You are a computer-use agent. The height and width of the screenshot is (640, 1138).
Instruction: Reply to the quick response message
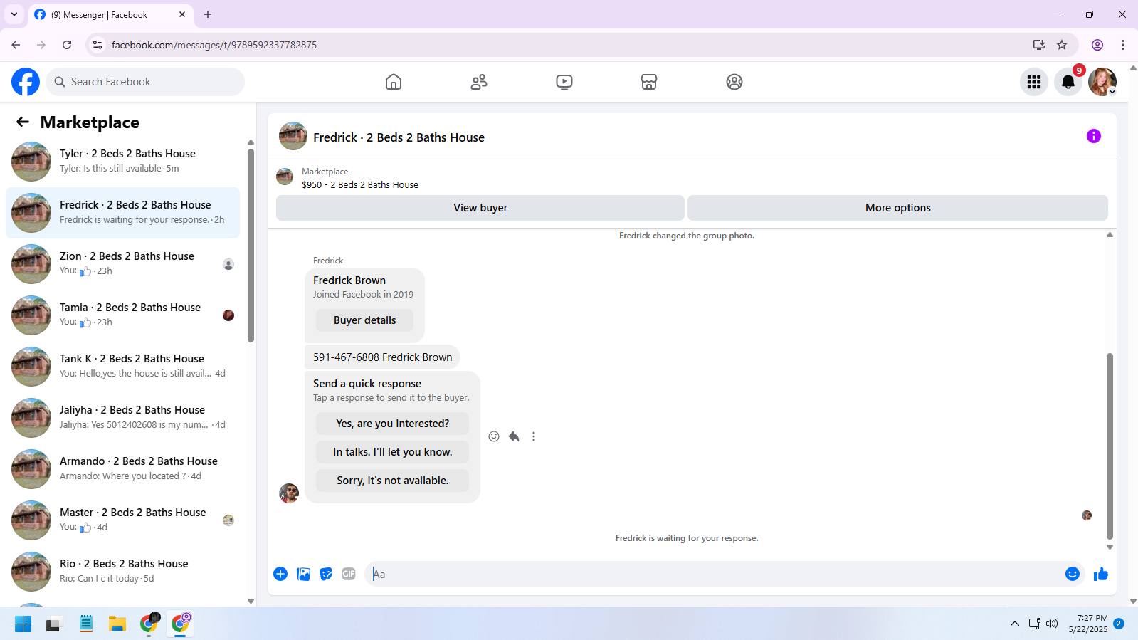coord(514,436)
